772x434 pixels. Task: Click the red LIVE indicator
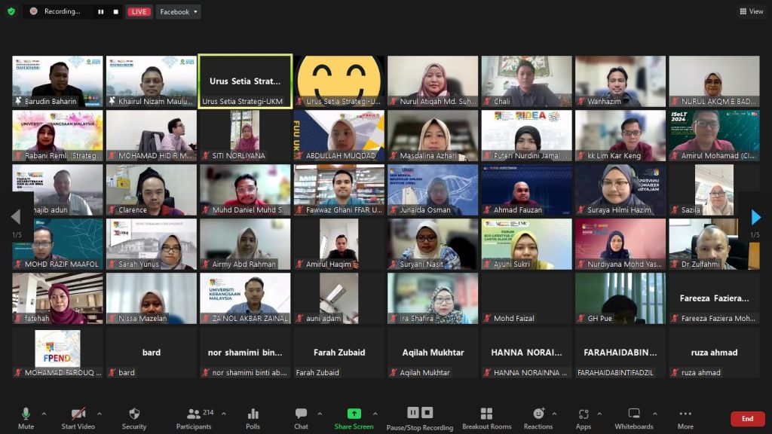[x=139, y=11]
